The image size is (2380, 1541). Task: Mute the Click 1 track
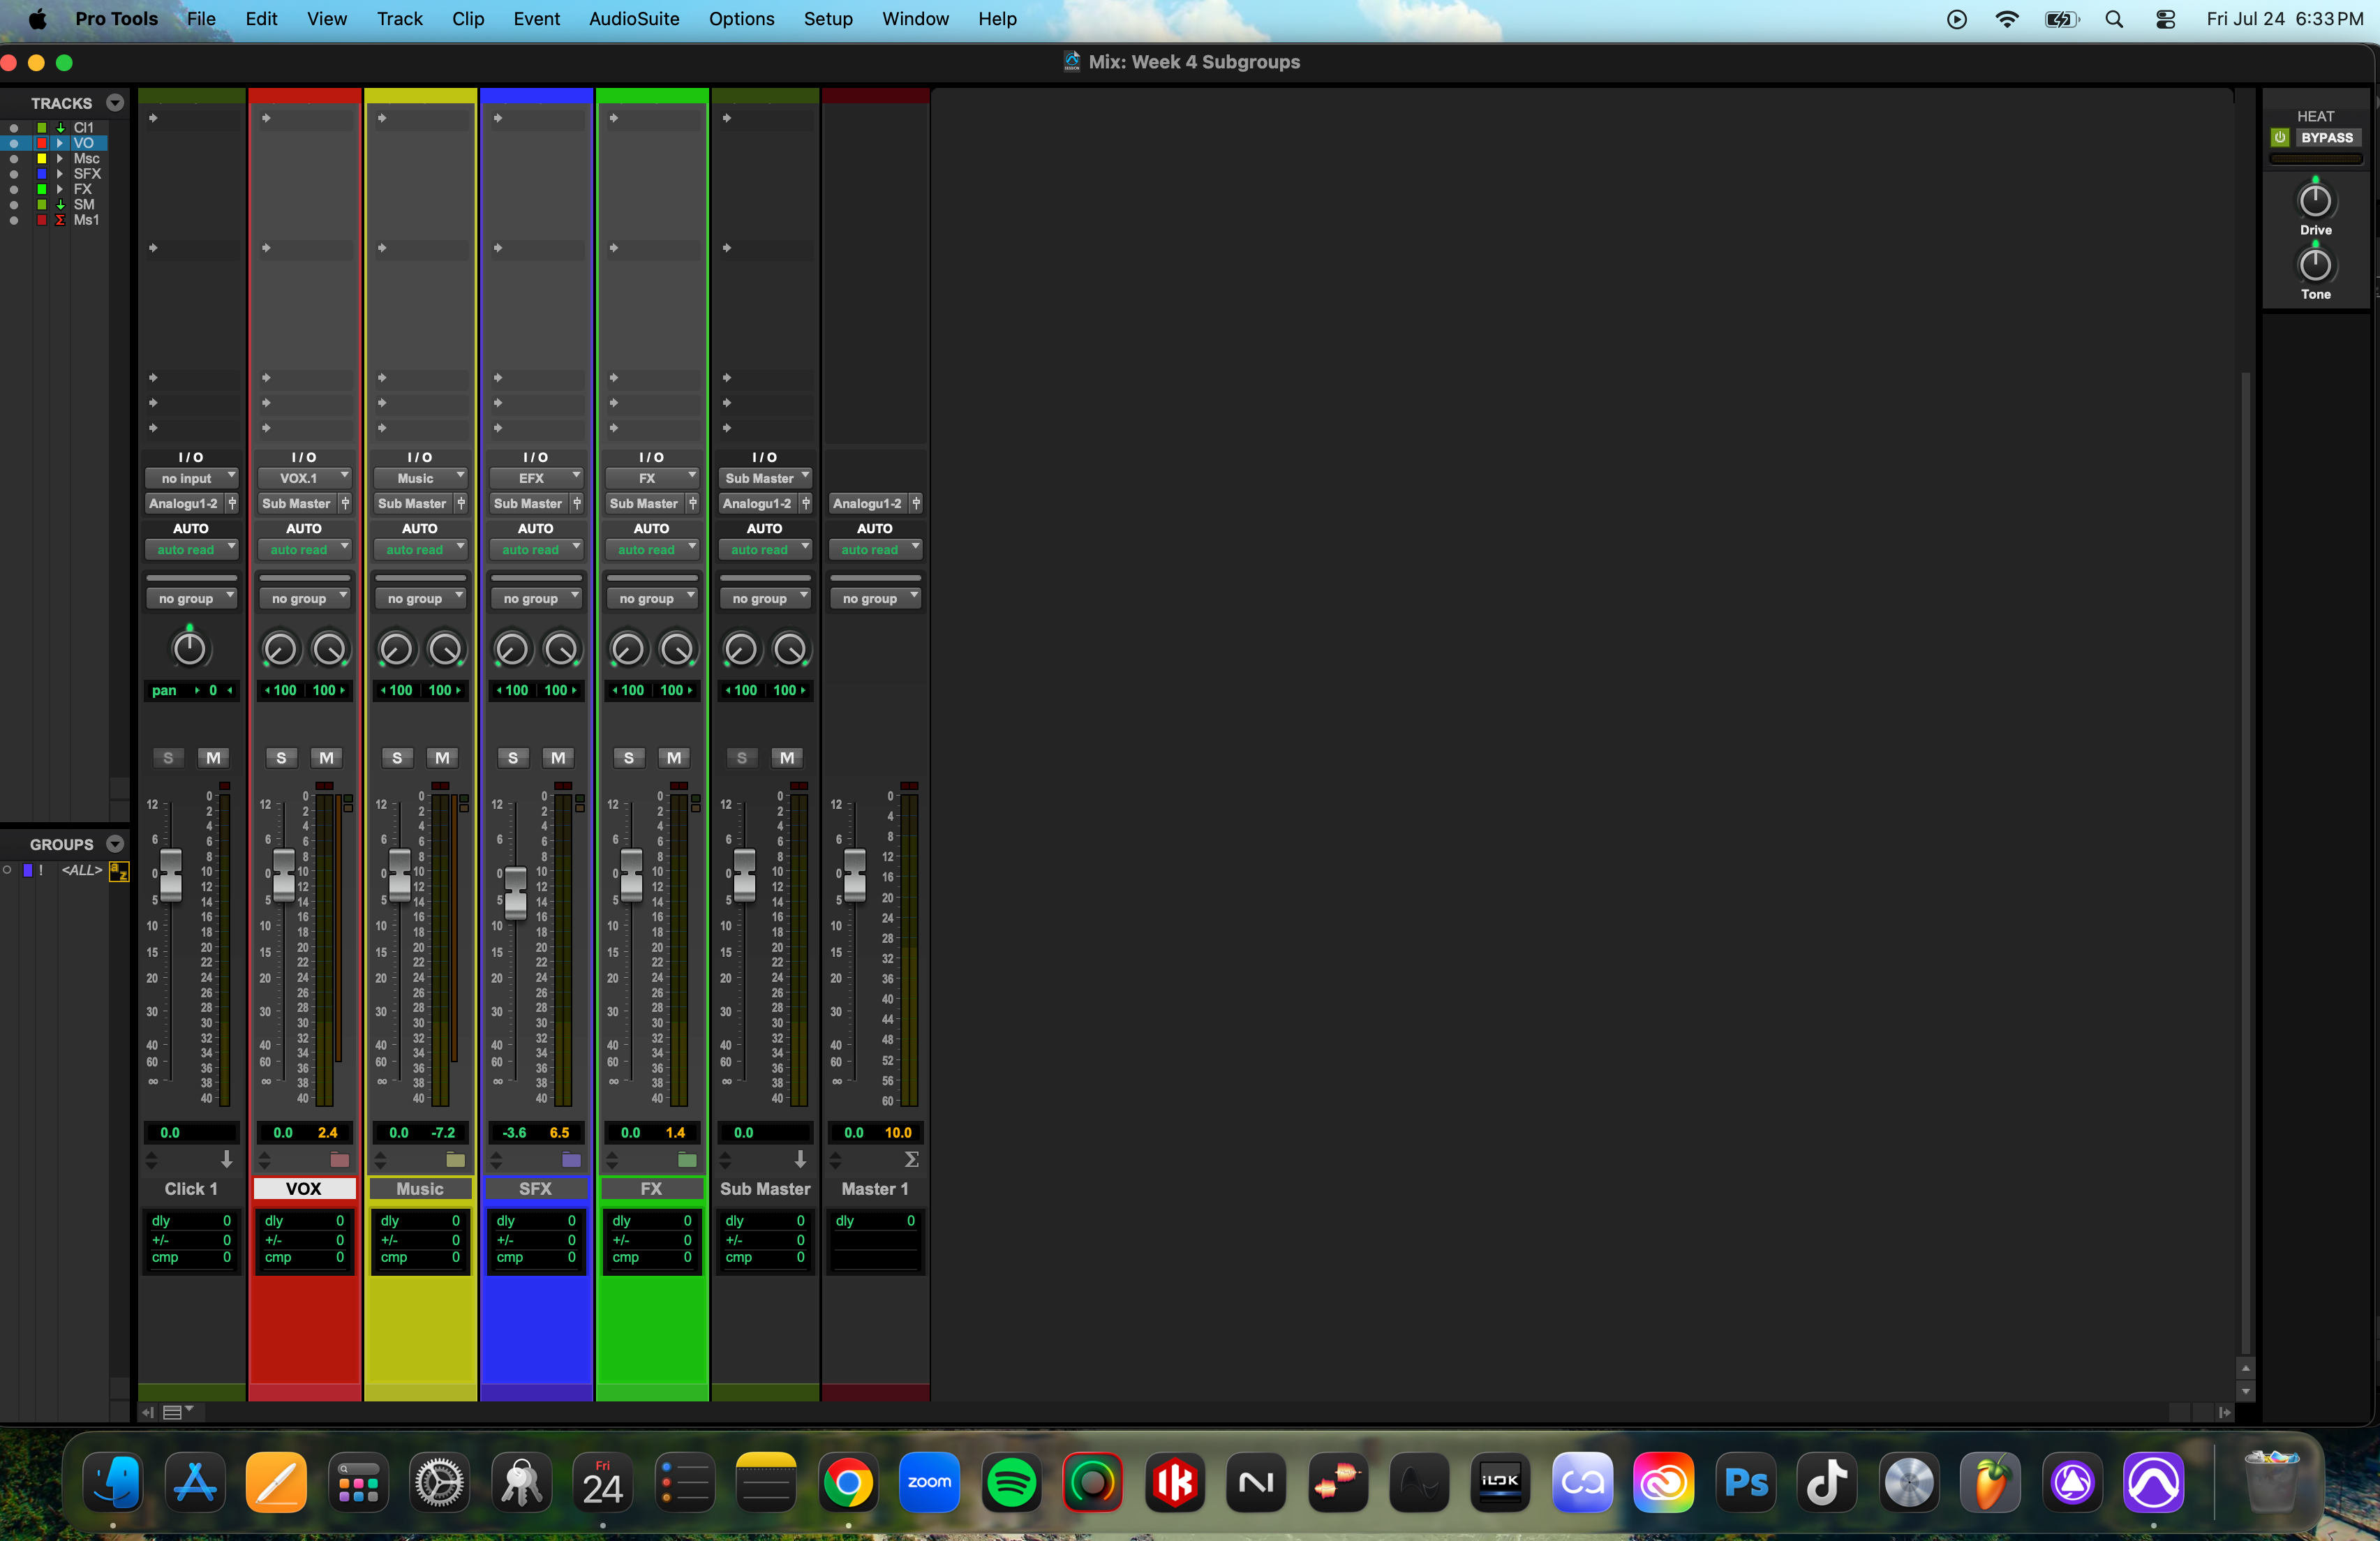(213, 758)
